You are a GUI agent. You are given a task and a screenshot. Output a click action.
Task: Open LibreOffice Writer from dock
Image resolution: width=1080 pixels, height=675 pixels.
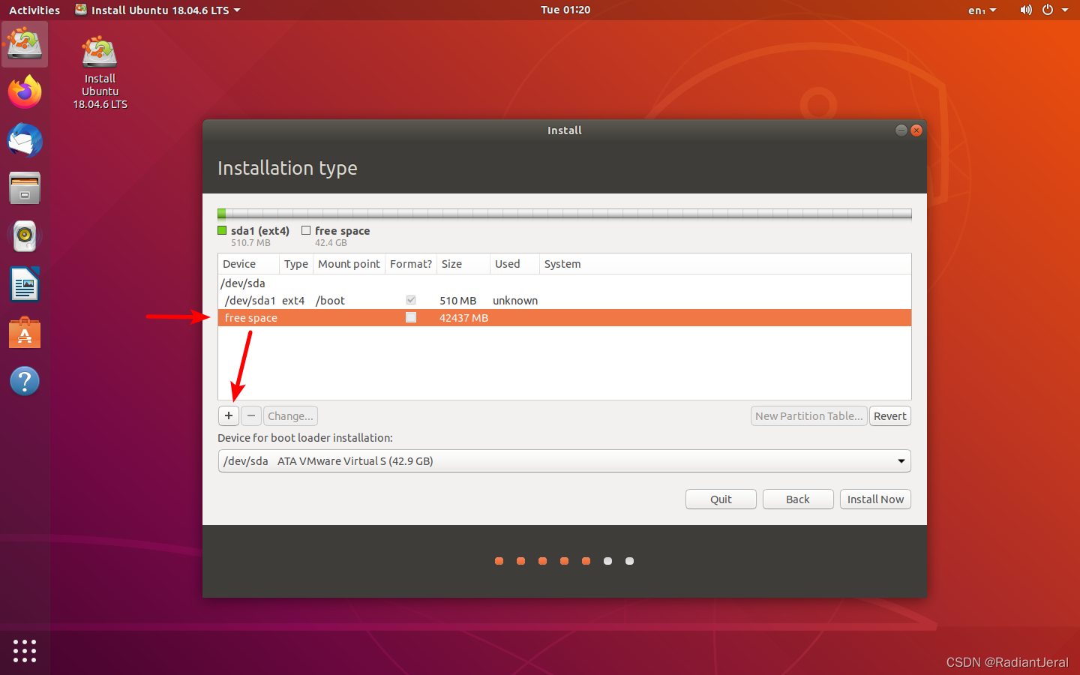25,284
